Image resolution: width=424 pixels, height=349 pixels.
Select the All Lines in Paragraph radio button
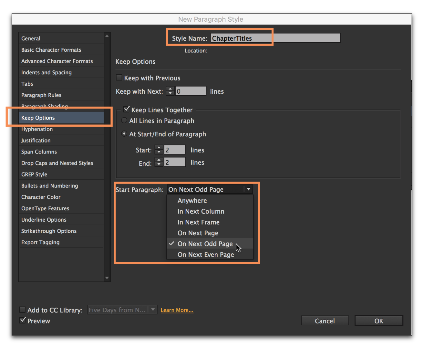tap(124, 120)
